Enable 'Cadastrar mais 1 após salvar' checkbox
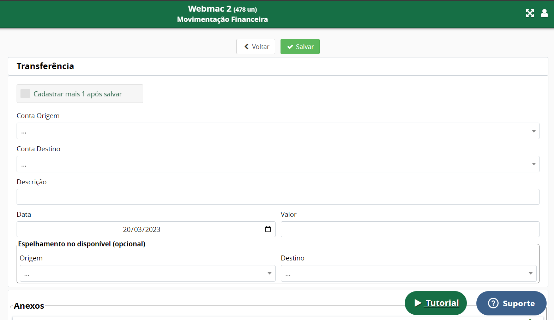This screenshot has width=554, height=320. (25, 94)
